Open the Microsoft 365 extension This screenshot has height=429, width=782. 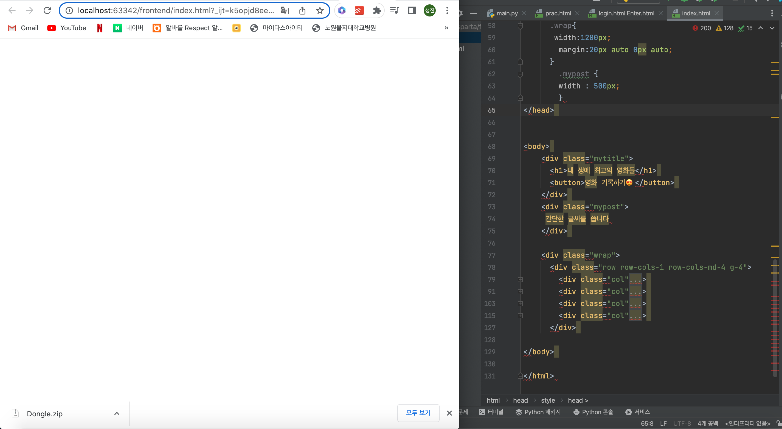coord(342,11)
